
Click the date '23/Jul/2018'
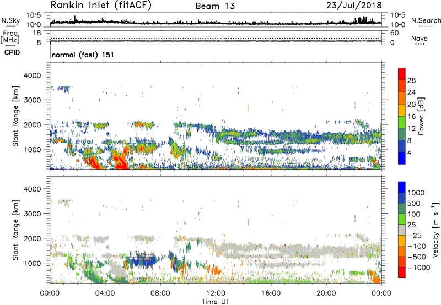click(354, 6)
